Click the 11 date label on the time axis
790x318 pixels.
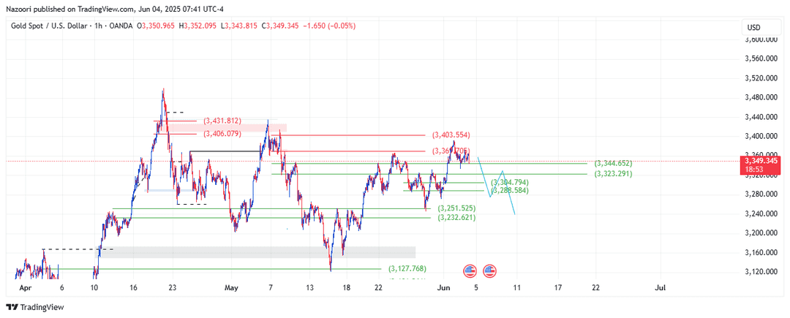pyautogui.click(x=516, y=288)
